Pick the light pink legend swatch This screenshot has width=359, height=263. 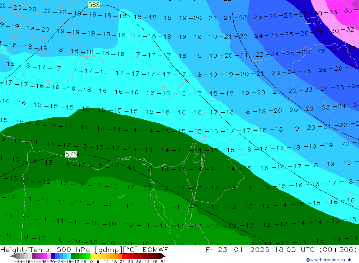(49, 256)
